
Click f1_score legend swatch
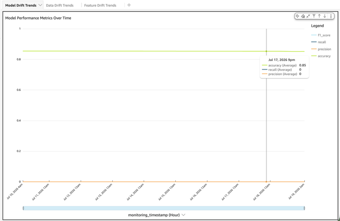314,35
